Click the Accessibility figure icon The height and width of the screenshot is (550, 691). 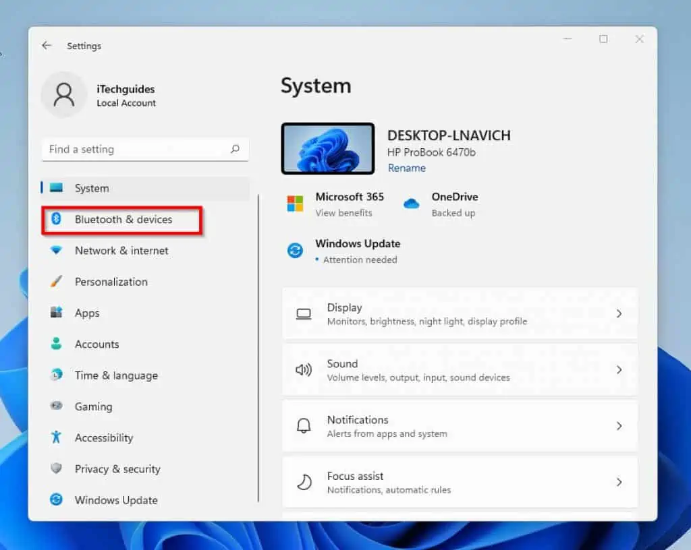pos(57,437)
